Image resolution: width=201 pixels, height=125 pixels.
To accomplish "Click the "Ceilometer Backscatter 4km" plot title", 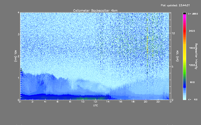I will 95,10.
